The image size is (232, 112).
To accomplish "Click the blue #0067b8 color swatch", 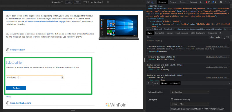I will click(157, 51).
